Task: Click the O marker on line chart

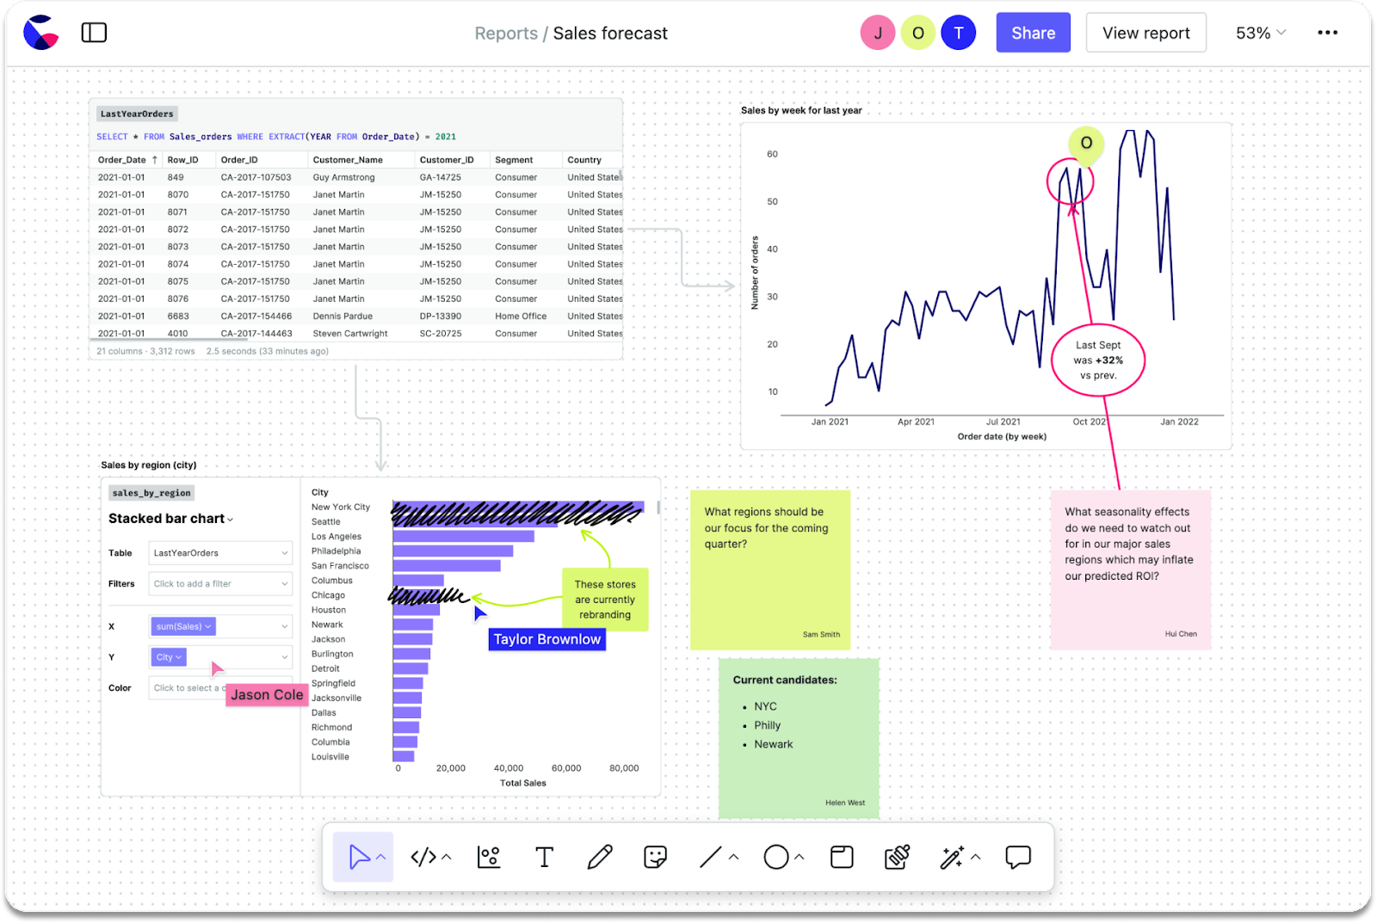Action: 1086,143
